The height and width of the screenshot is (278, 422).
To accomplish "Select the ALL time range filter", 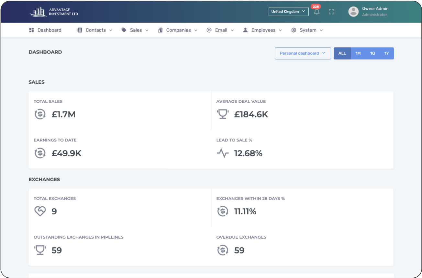I will (x=342, y=54).
